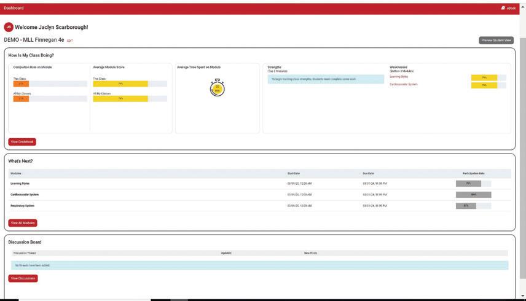Click the Due Date column header

[368, 173]
